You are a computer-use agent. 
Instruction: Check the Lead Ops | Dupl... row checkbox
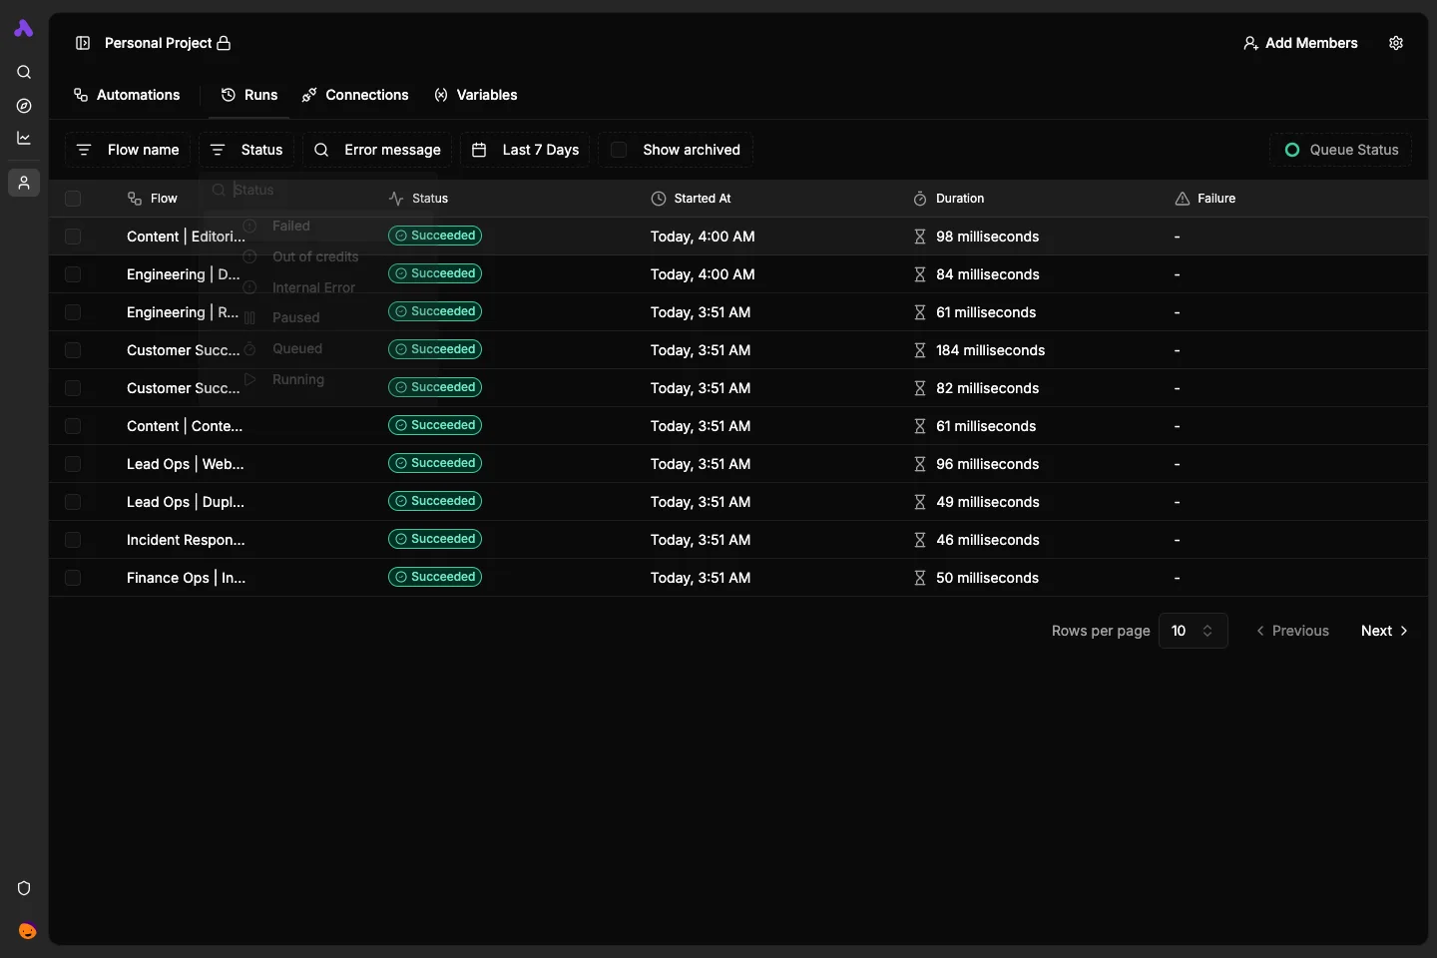pos(73,502)
